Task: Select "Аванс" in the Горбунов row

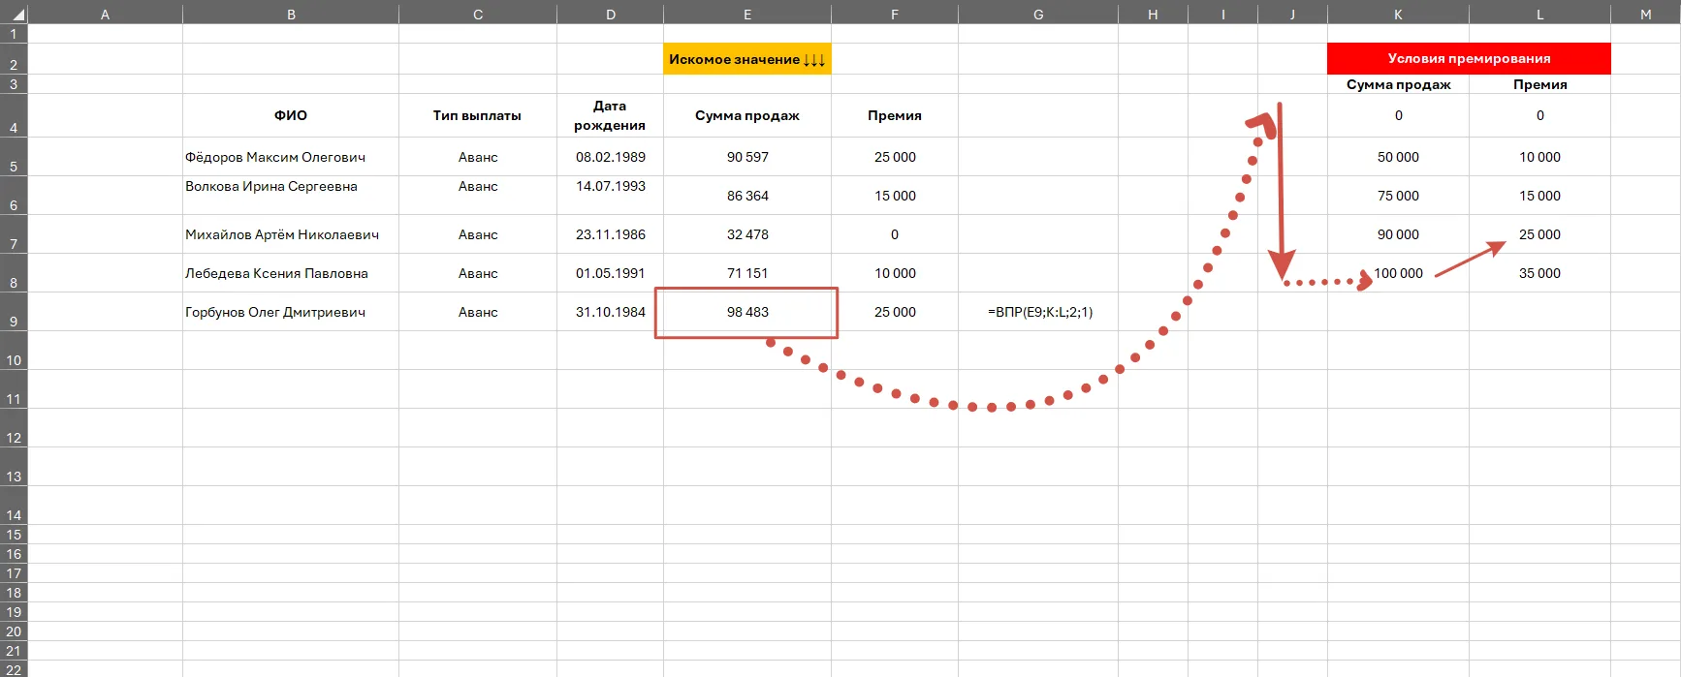Action: (x=478, y=312)
